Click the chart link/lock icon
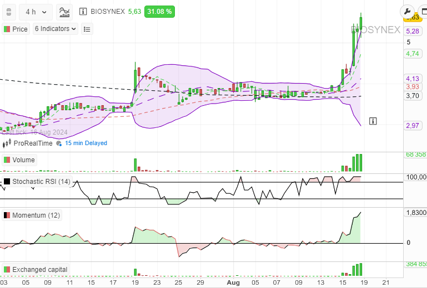This screenshot has height=288, width=427. [9, 12]
